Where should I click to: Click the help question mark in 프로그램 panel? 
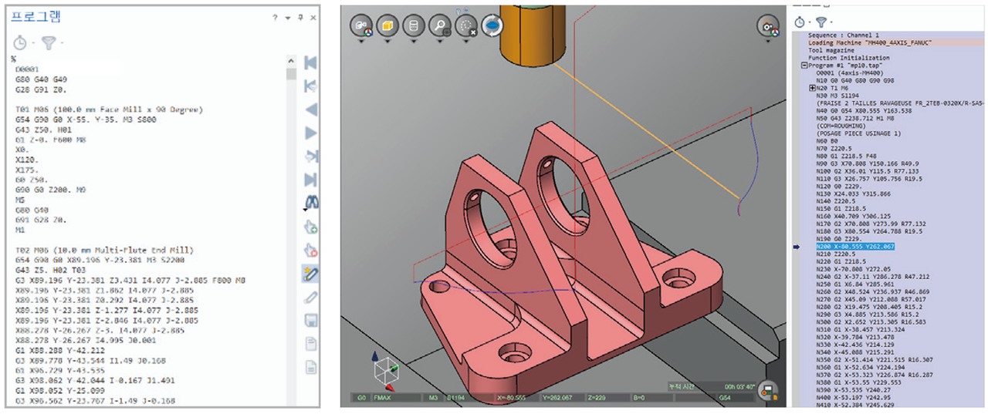pos(276,18)
